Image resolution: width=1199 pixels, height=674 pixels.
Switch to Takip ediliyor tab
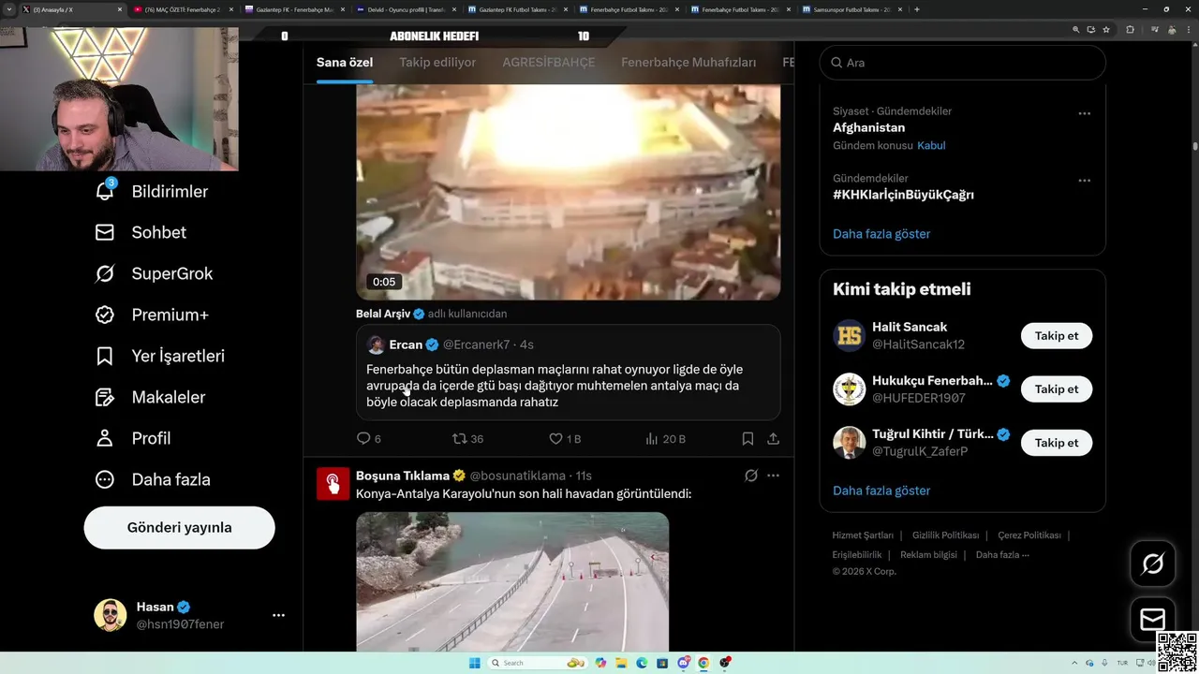click(437, 63)
